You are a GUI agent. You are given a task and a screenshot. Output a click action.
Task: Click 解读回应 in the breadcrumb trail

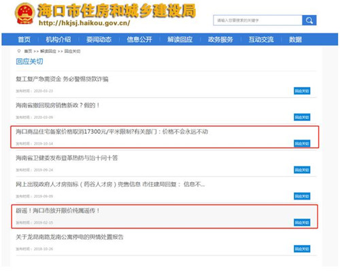click(48, 52)
